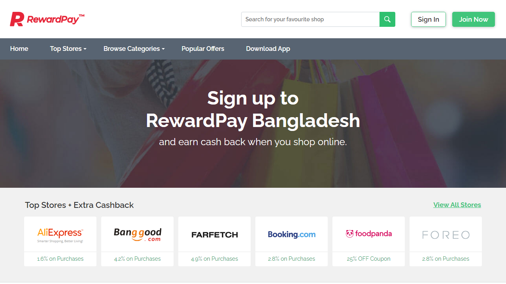Navigate to Home in the menu bar
The height and width of the screenshot is (284, 506).
coord(19,49)
